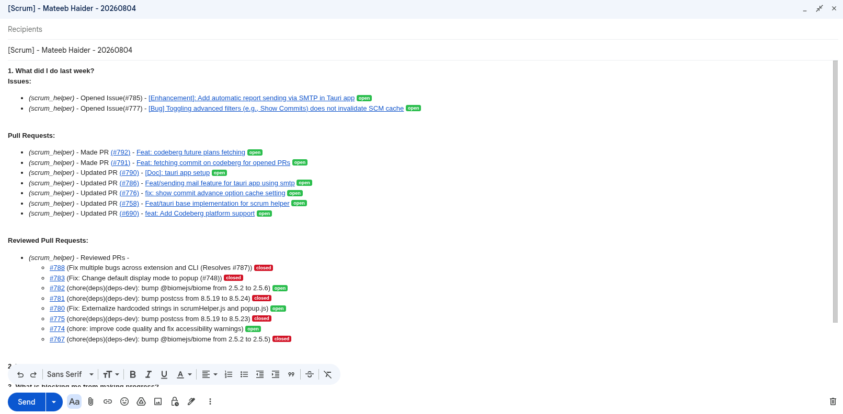Open the Sans Serif font dropdown

click(70, 374)
